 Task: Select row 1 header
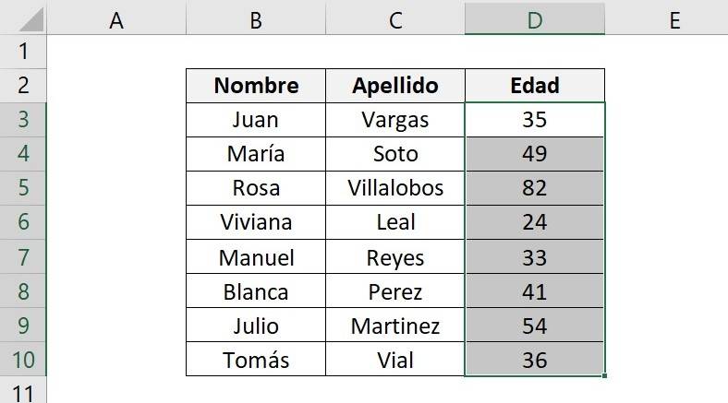23,51
